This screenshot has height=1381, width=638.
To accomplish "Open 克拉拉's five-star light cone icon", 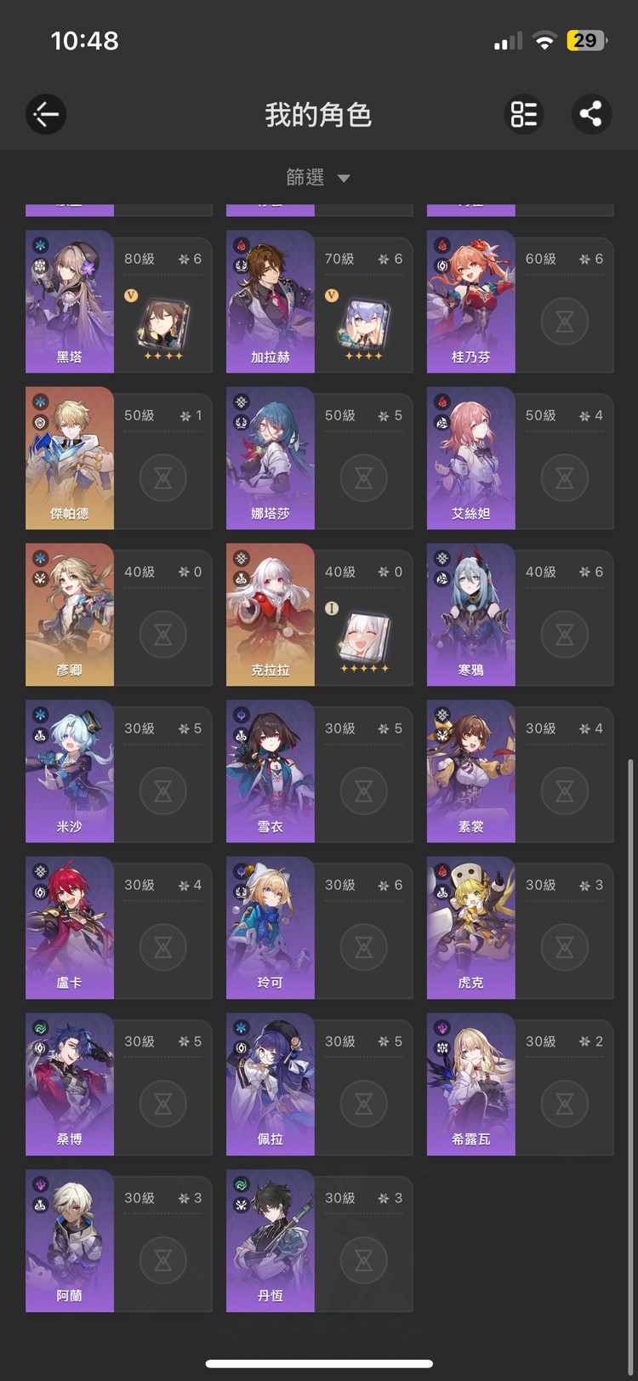I will (363, 636).
